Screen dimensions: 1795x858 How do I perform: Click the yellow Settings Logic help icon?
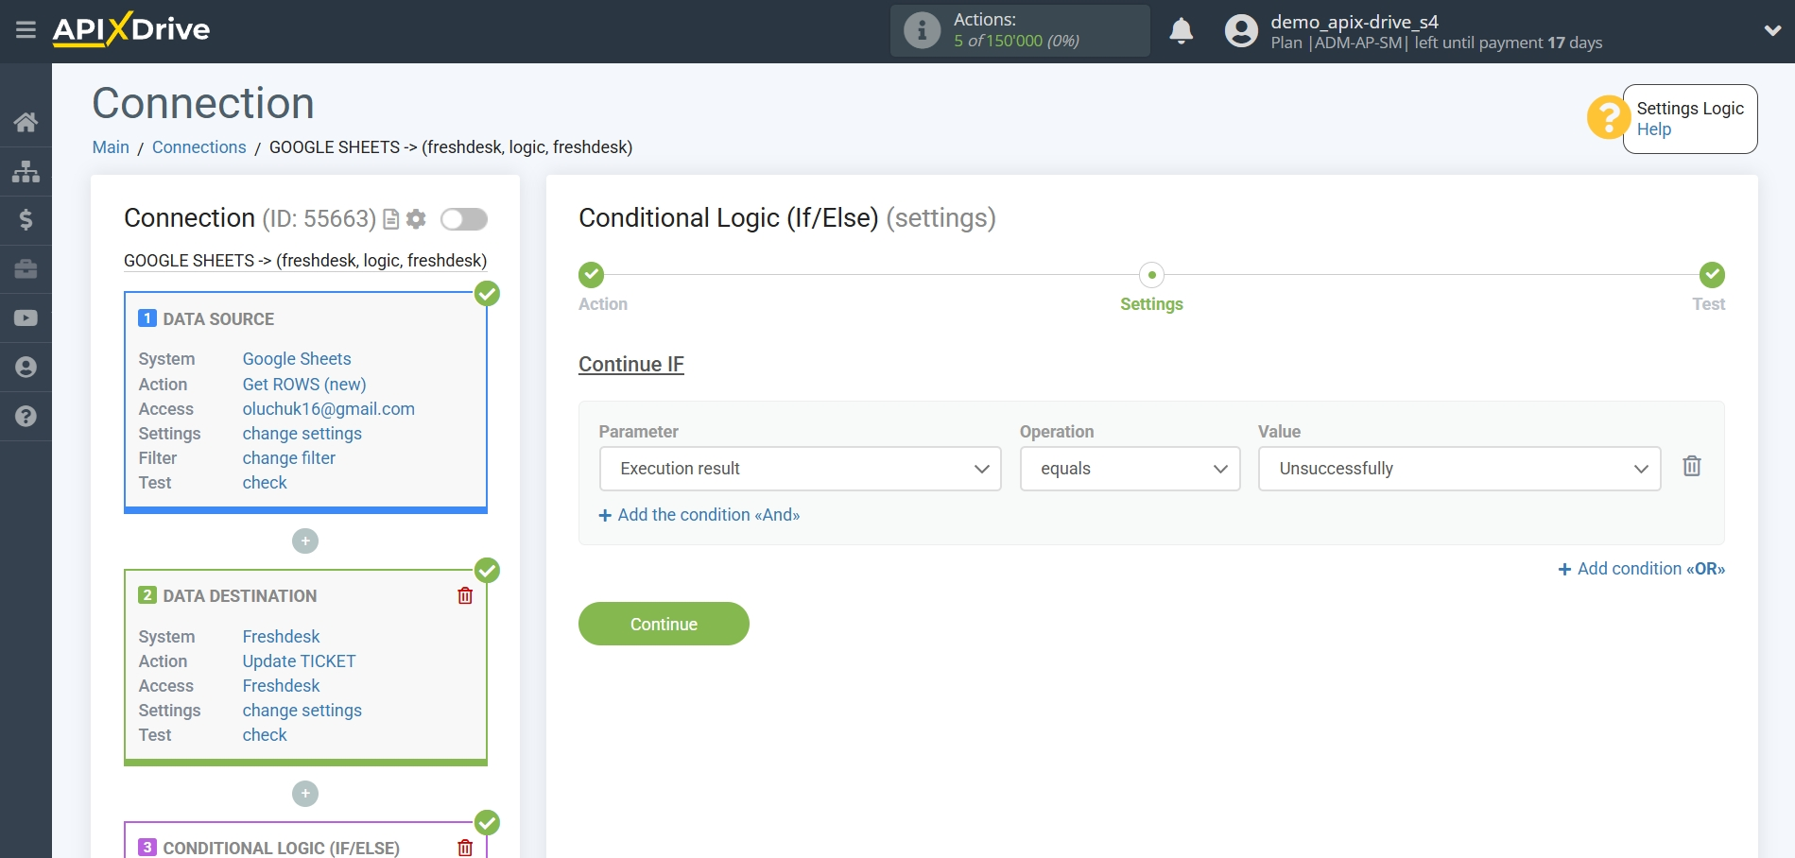1607,118
